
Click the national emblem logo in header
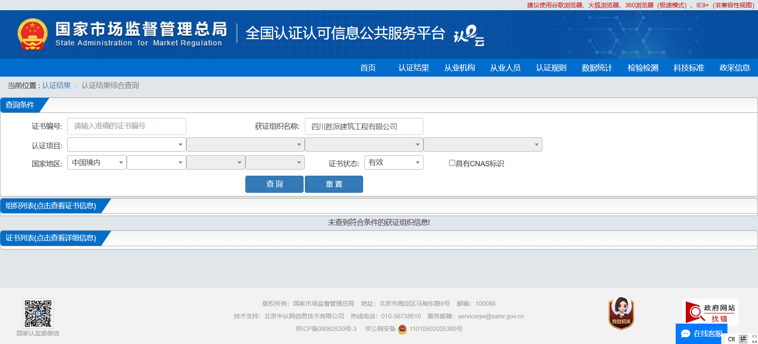[x=32, y=34]
